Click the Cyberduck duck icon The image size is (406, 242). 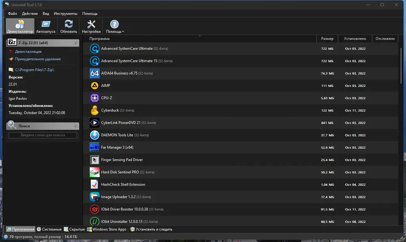pyautogui.click(x=95, y=110)
